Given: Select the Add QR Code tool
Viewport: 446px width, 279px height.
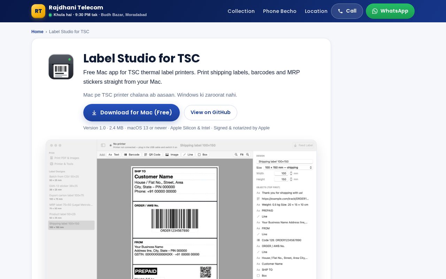Looking at the screenshot, I should coord(152,154).
